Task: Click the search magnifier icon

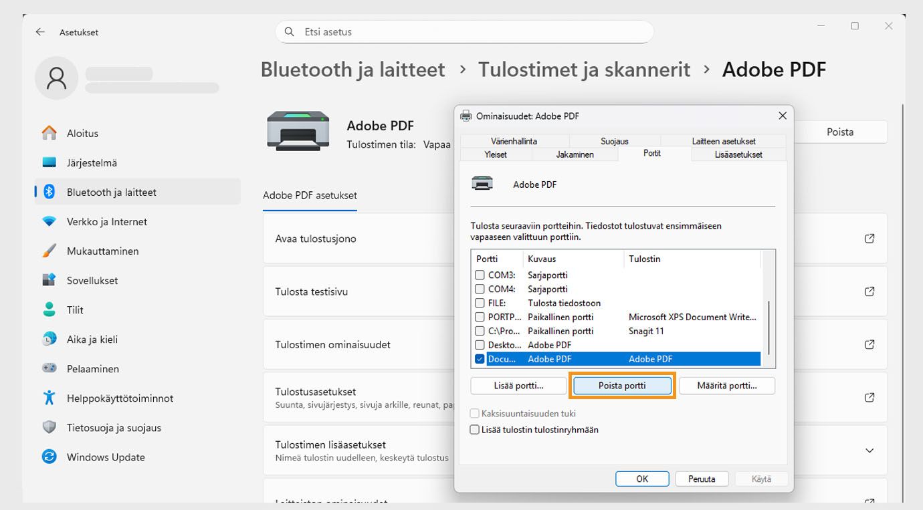Action: 289,31
